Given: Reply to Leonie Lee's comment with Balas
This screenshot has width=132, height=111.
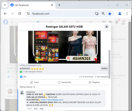Looking at the screenshot, I should (42, 109).
